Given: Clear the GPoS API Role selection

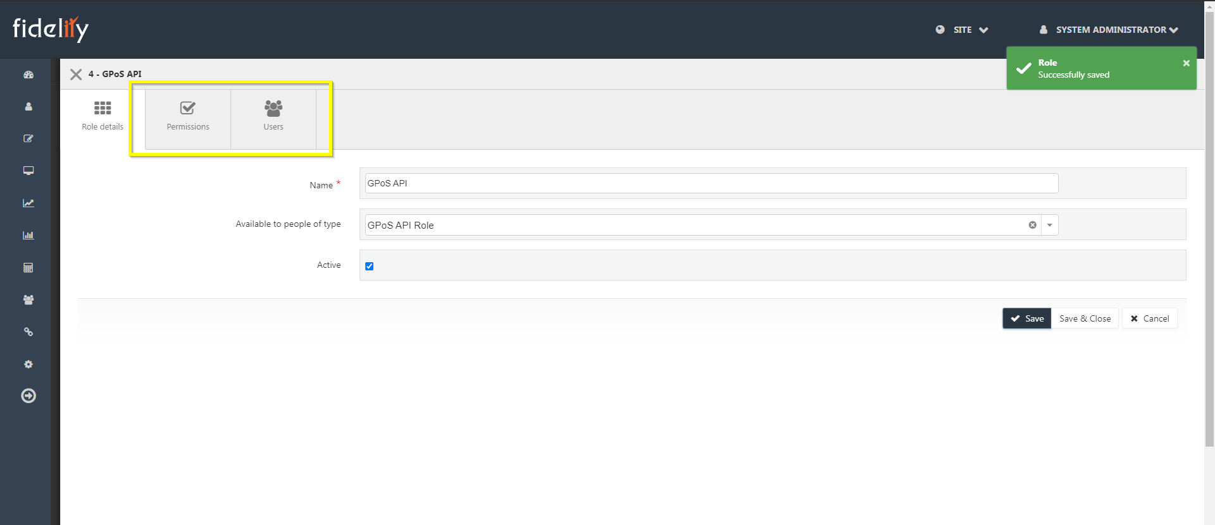Looking at the screenshot, I should point(1033,225).
